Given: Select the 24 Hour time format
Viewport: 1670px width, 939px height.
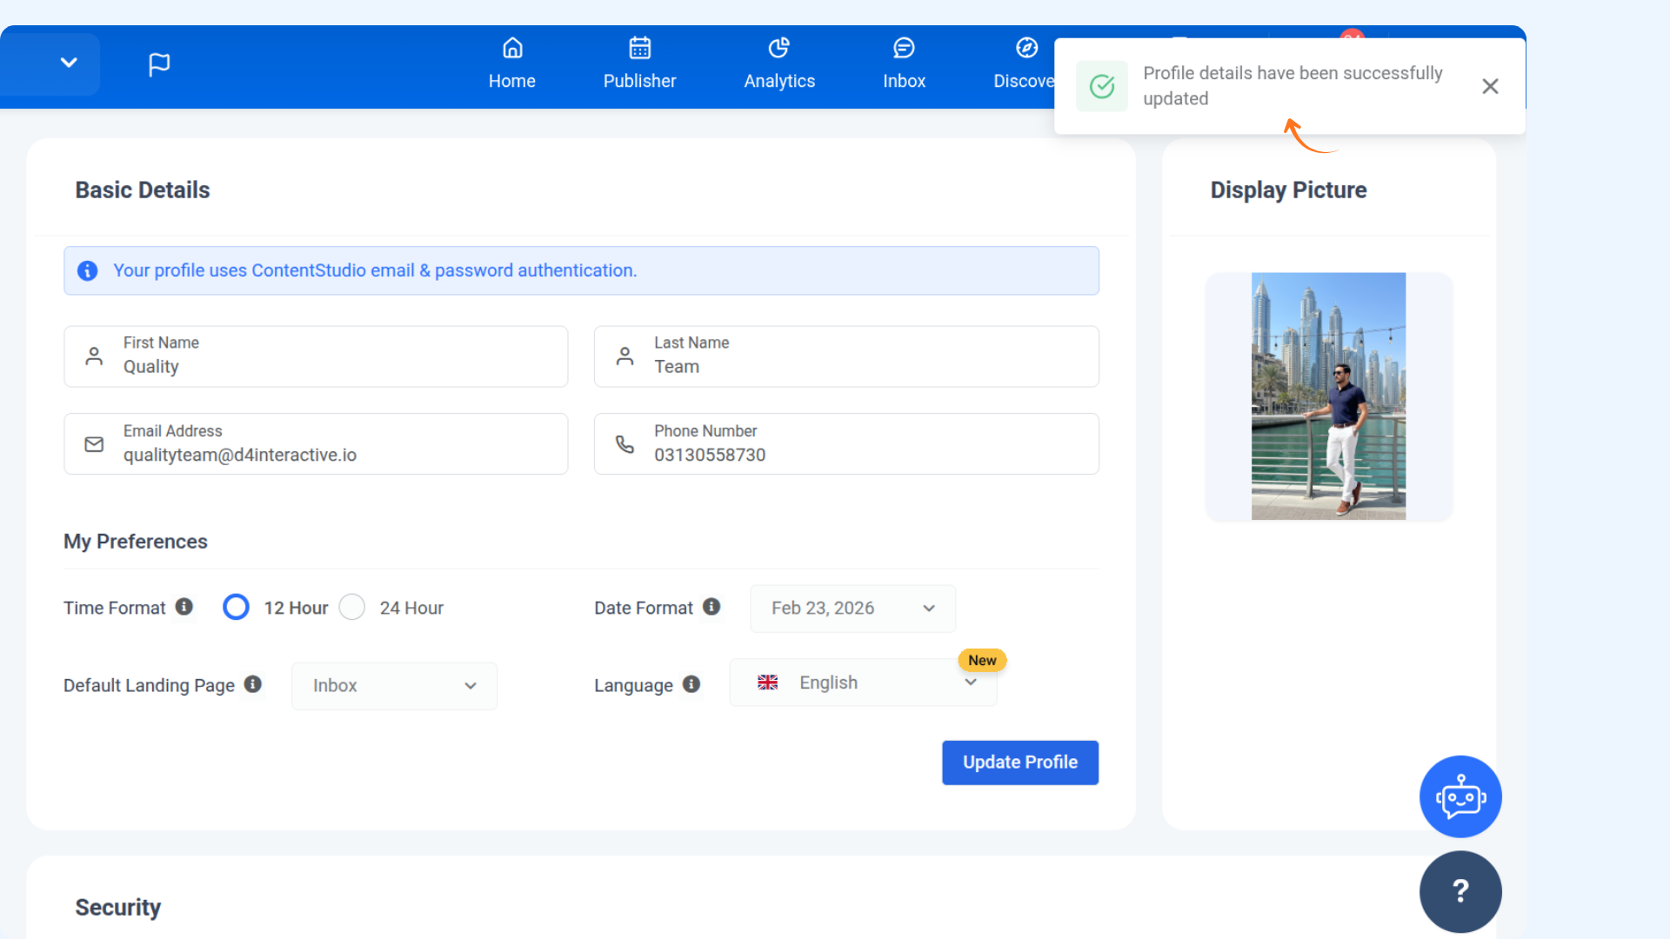Looking at the screenshot, I should (x=352, y=607).
